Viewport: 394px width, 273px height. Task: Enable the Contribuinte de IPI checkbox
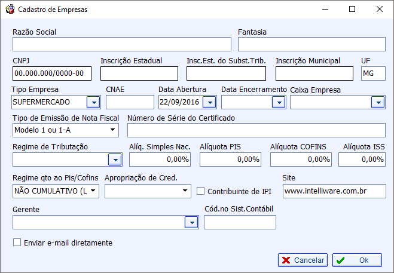(200, 191)
